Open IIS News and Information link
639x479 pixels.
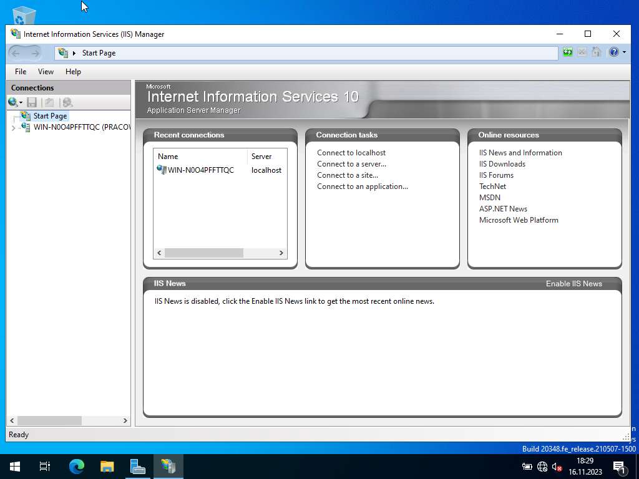[520, 153]
